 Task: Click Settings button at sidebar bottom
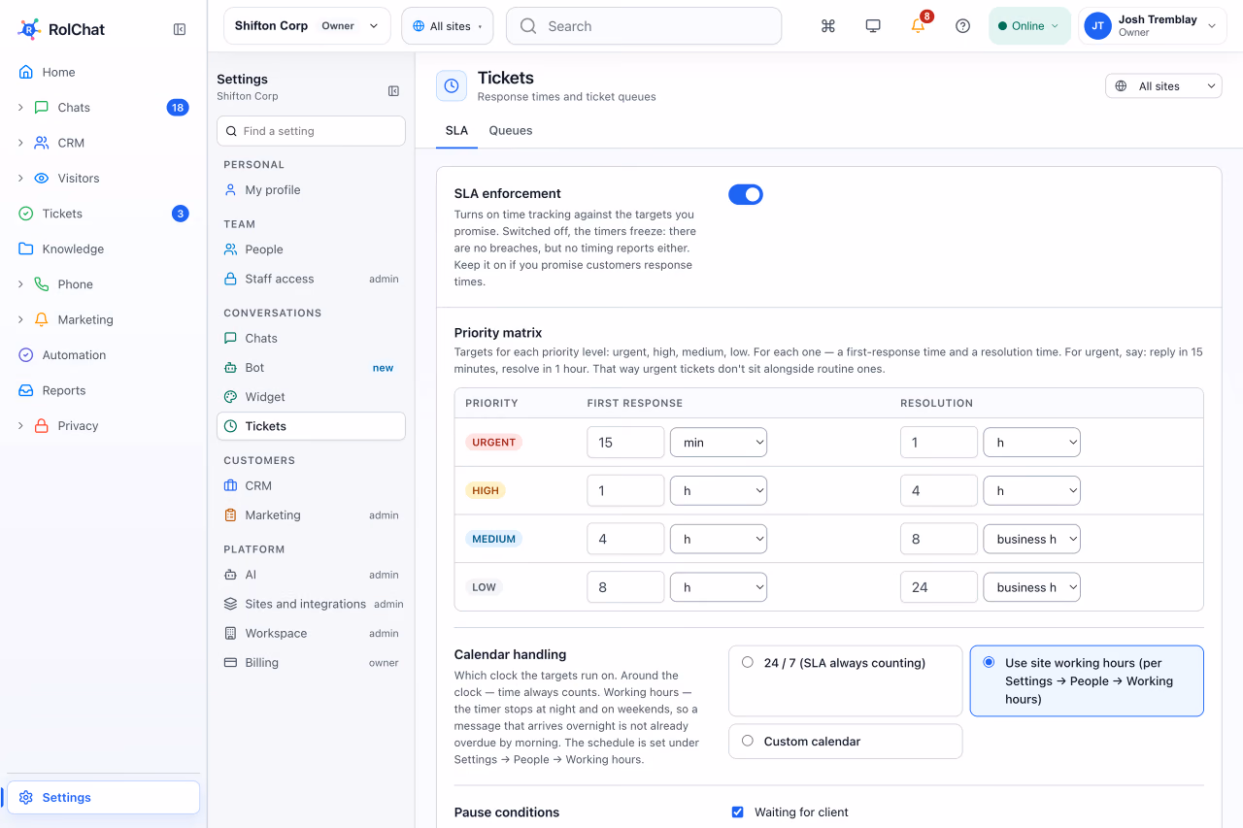104,798
